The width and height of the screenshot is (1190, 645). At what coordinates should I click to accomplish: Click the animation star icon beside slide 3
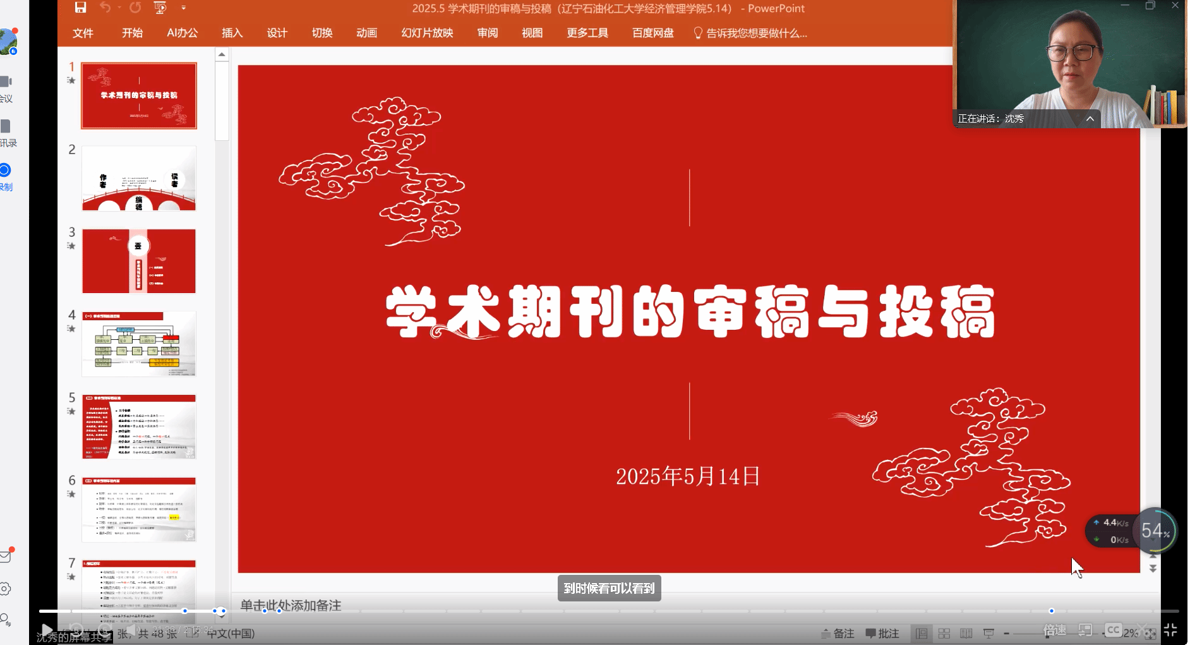[71, 246]
